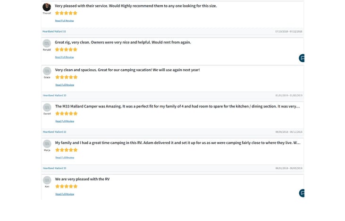
Task: Expand full review for Grace's comment
Action: (x=65, y=85)
